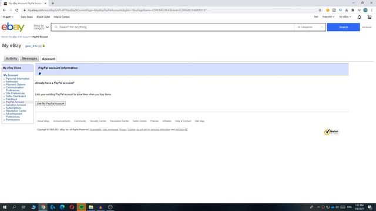Viewport: 376px width, 211px height.
Task: Open Microsoft Edge from the taskbar
Action: [x=62, y=207]
